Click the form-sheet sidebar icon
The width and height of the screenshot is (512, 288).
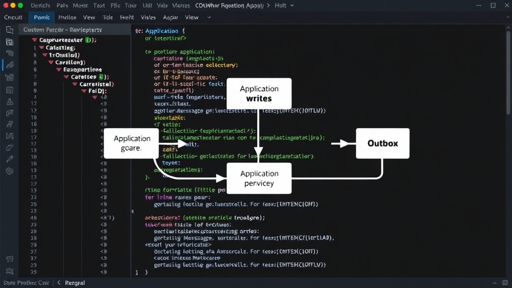pyautogui.click(x=9, y=90)
